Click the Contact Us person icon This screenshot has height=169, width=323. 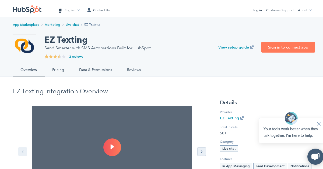(x=89, y=10)
